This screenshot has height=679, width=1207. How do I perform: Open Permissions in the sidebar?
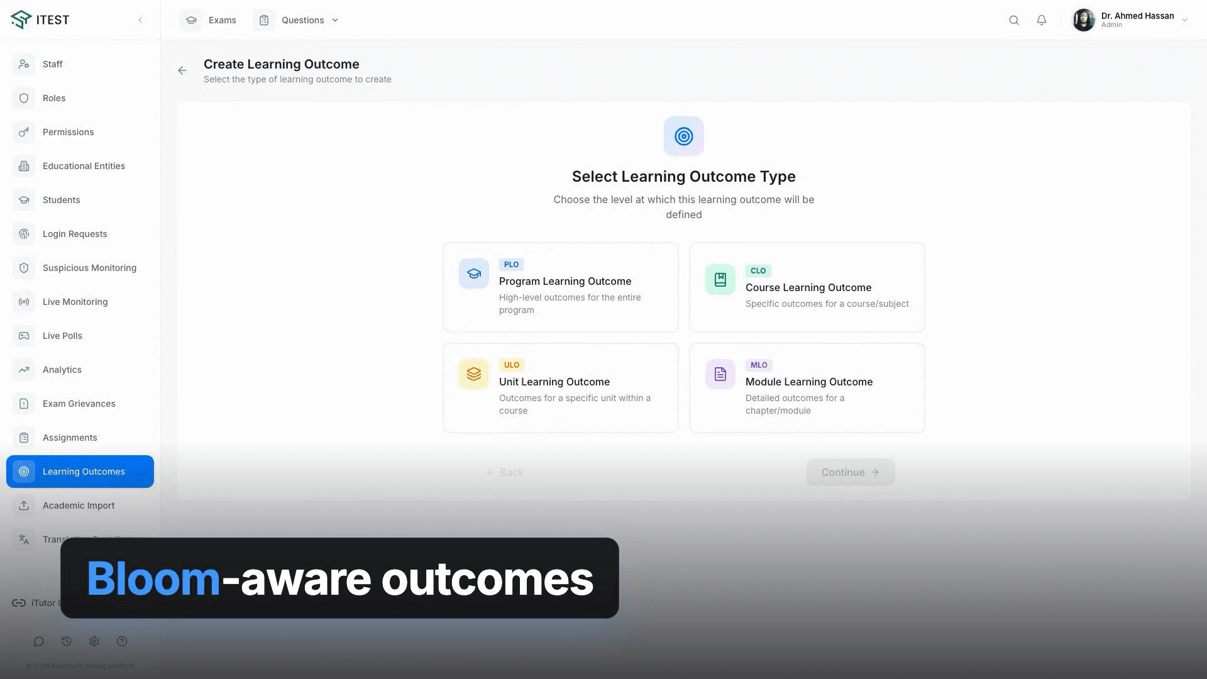coord(80,132)
